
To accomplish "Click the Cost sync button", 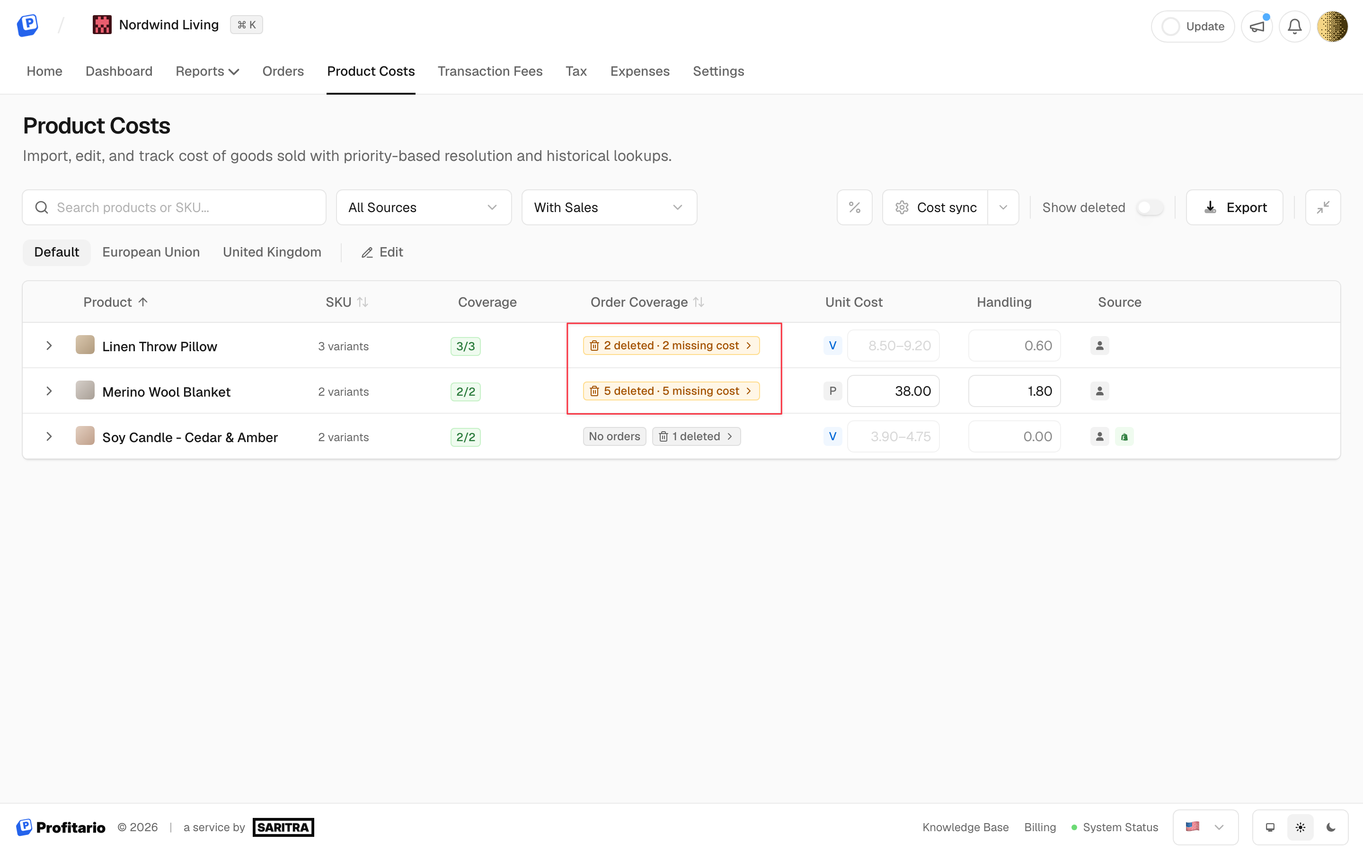I will pyautogui.click(x=935, y=207).
